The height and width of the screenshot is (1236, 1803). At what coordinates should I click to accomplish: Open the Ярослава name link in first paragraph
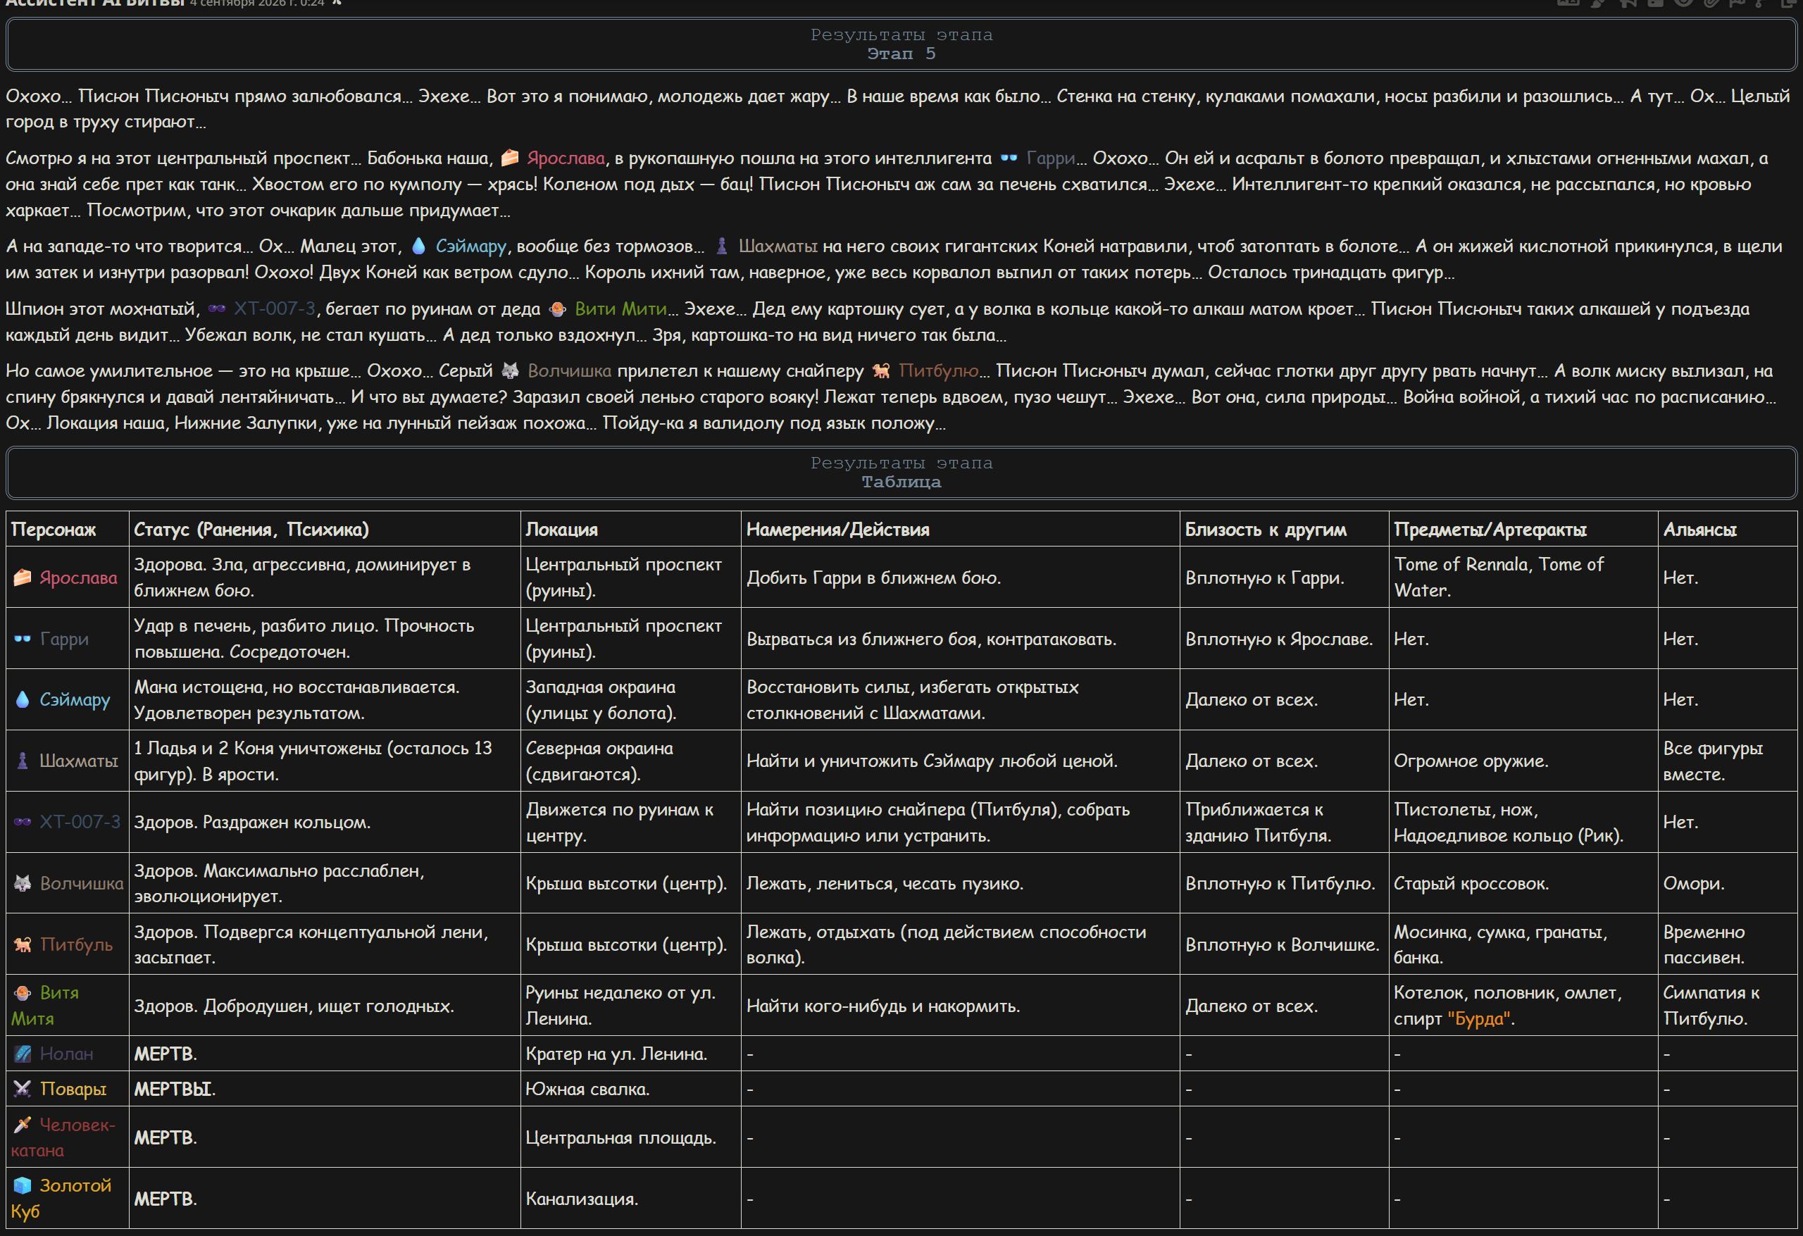pos(566,158)
